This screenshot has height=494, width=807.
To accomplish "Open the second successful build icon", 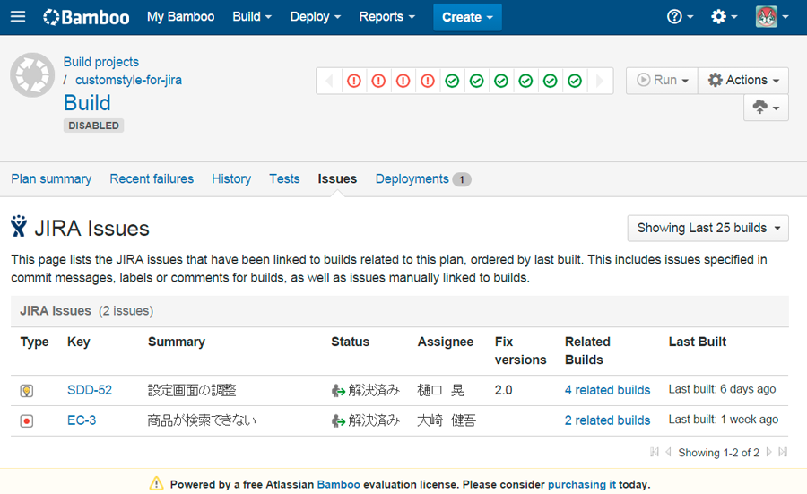I will pyautogui.click(x=477, y=81).
